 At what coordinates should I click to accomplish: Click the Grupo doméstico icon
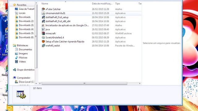pos(15,70)
